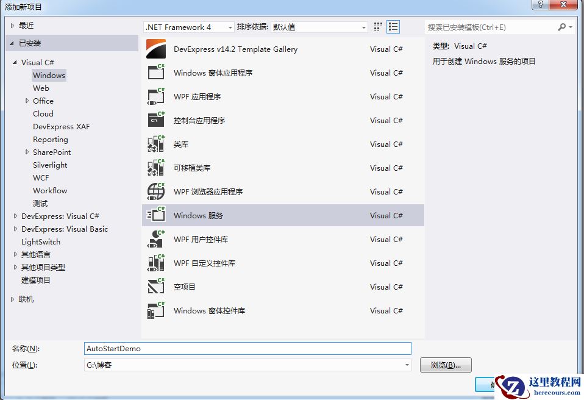Image resolution: width=584 pixels, height=400 pixels.
Task: Click the search magnifier icon
Action: 561,27
